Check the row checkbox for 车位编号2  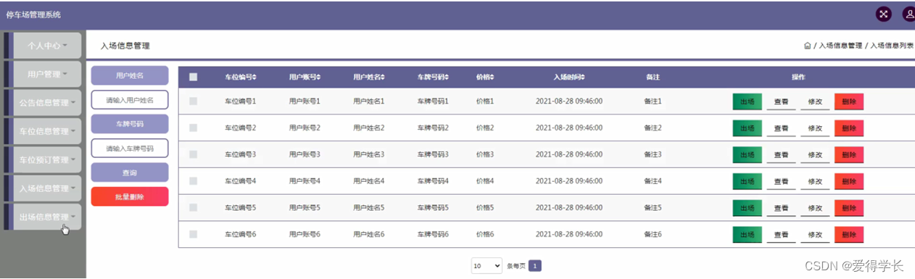coord(193,128)
